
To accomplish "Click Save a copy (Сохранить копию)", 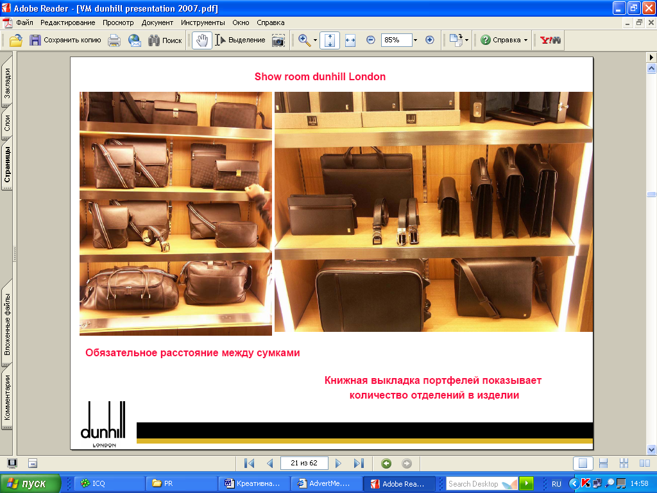I will pos(65,40).
